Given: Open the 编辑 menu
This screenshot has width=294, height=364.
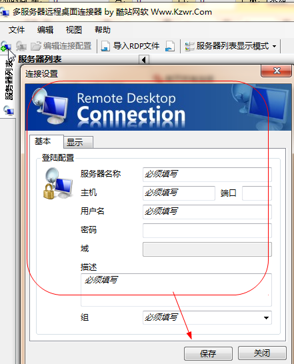Looking at the screenshot, I should 45,30.
